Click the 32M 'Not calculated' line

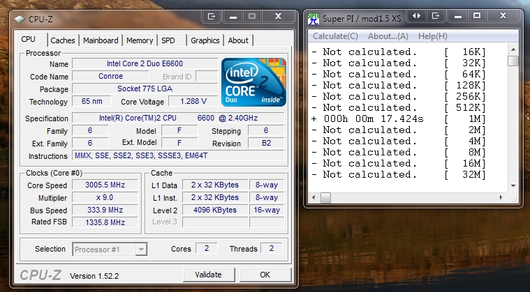click(399, 175)
